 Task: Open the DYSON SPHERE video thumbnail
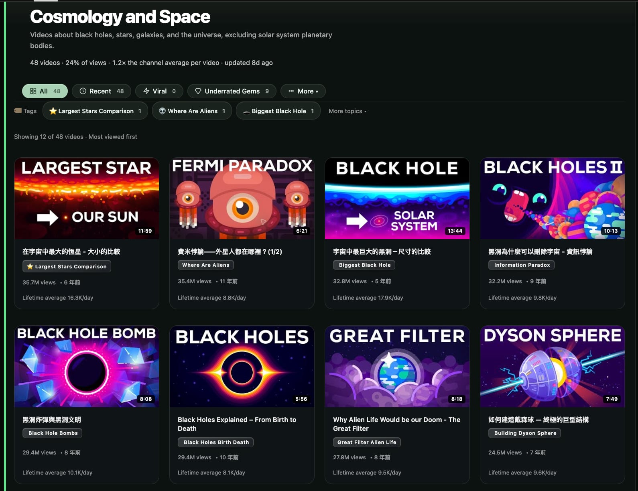point(553,367)
